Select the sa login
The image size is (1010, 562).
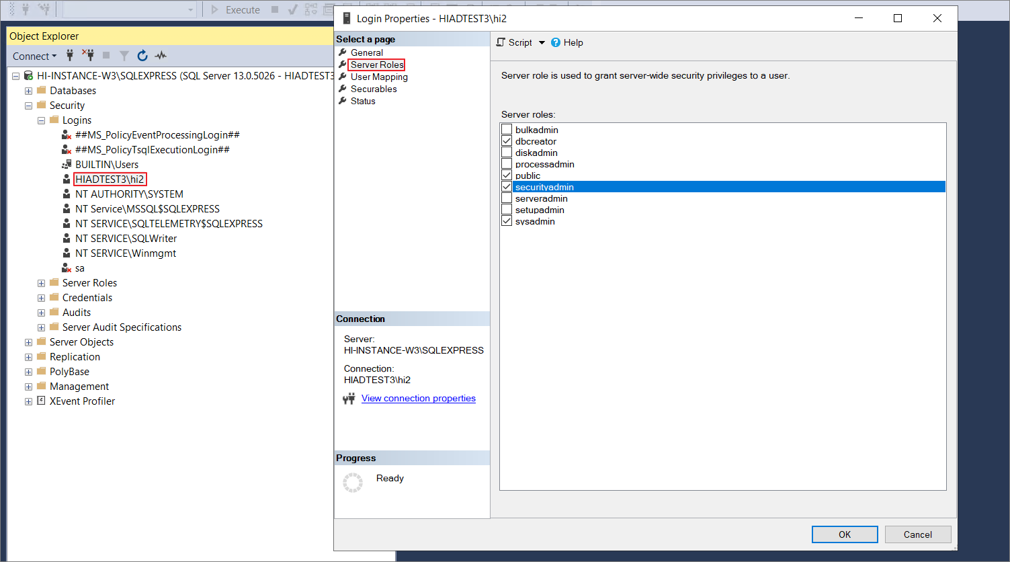[x=80, y=268]
